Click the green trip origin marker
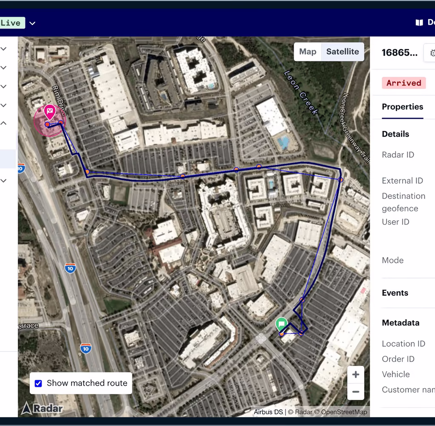Viewport: 435px width, 426px height. [281, 324]
